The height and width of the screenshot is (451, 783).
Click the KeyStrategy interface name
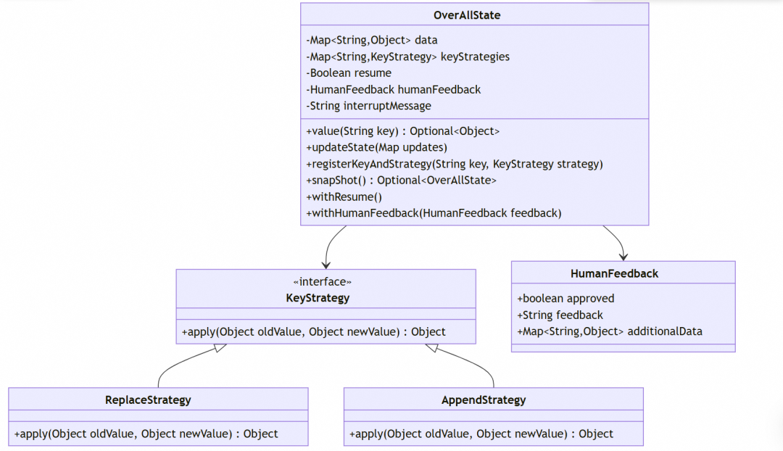click(318, 298)
